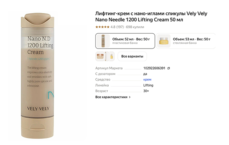Select the 52 ml plastic jar variant
The height and width of the screenshot is (145, 229).
125,41
